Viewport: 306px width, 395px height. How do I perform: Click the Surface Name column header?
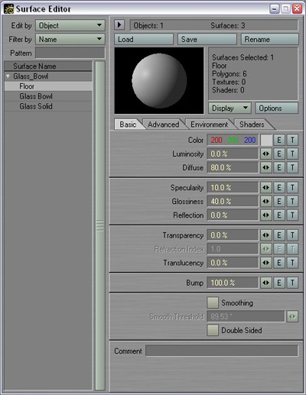pyautogui.click(x=48, y=66)
